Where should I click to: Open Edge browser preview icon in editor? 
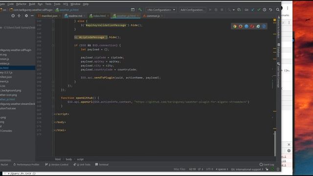264,26
